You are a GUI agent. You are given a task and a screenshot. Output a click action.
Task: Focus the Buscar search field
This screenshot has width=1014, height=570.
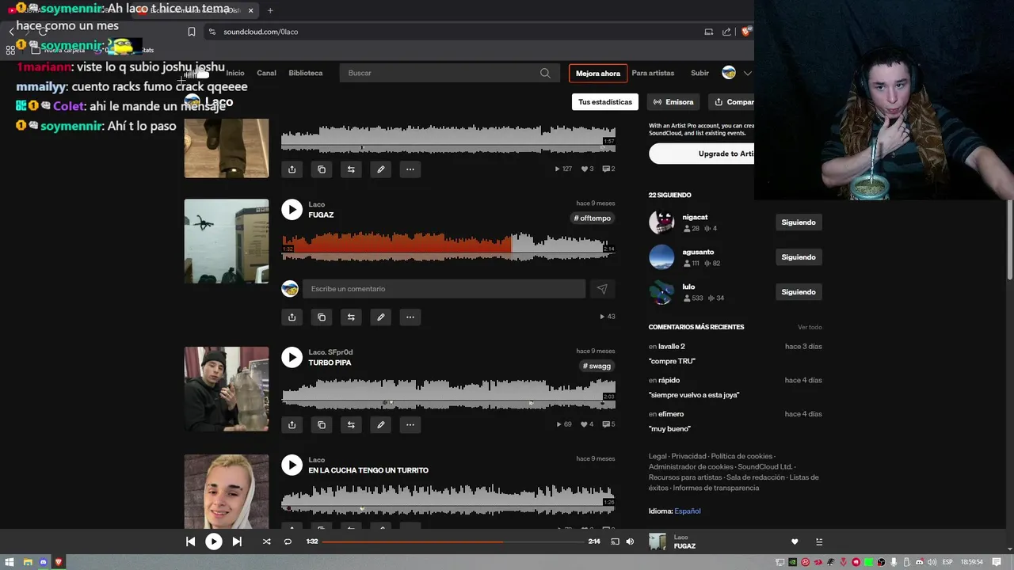point(448,73)
